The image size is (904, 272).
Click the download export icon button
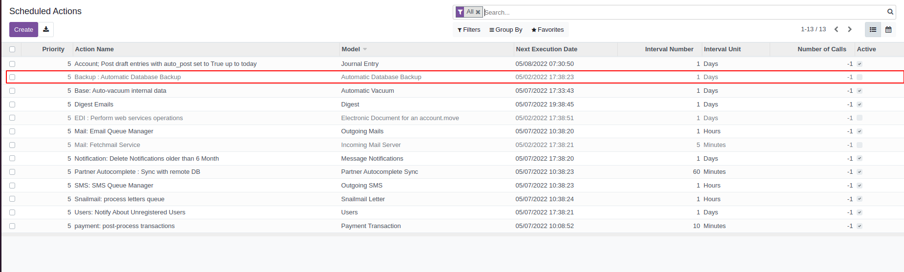46,29
